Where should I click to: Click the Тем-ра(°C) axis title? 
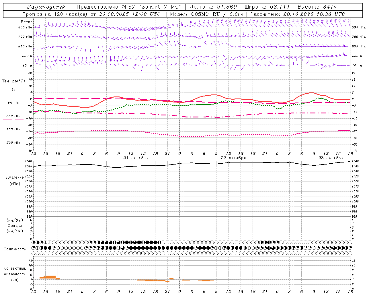click(13, 81)
